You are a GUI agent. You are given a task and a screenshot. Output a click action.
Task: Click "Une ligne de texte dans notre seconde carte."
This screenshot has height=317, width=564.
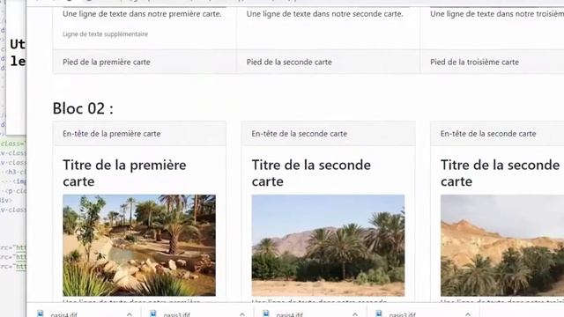pos(325,14)
